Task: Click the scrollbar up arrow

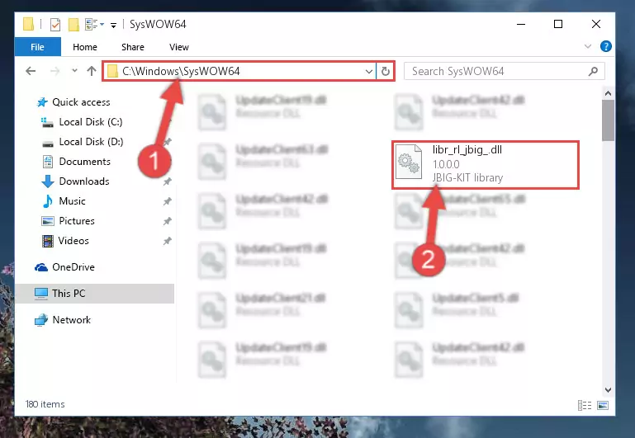Action: tap(608, 93)
